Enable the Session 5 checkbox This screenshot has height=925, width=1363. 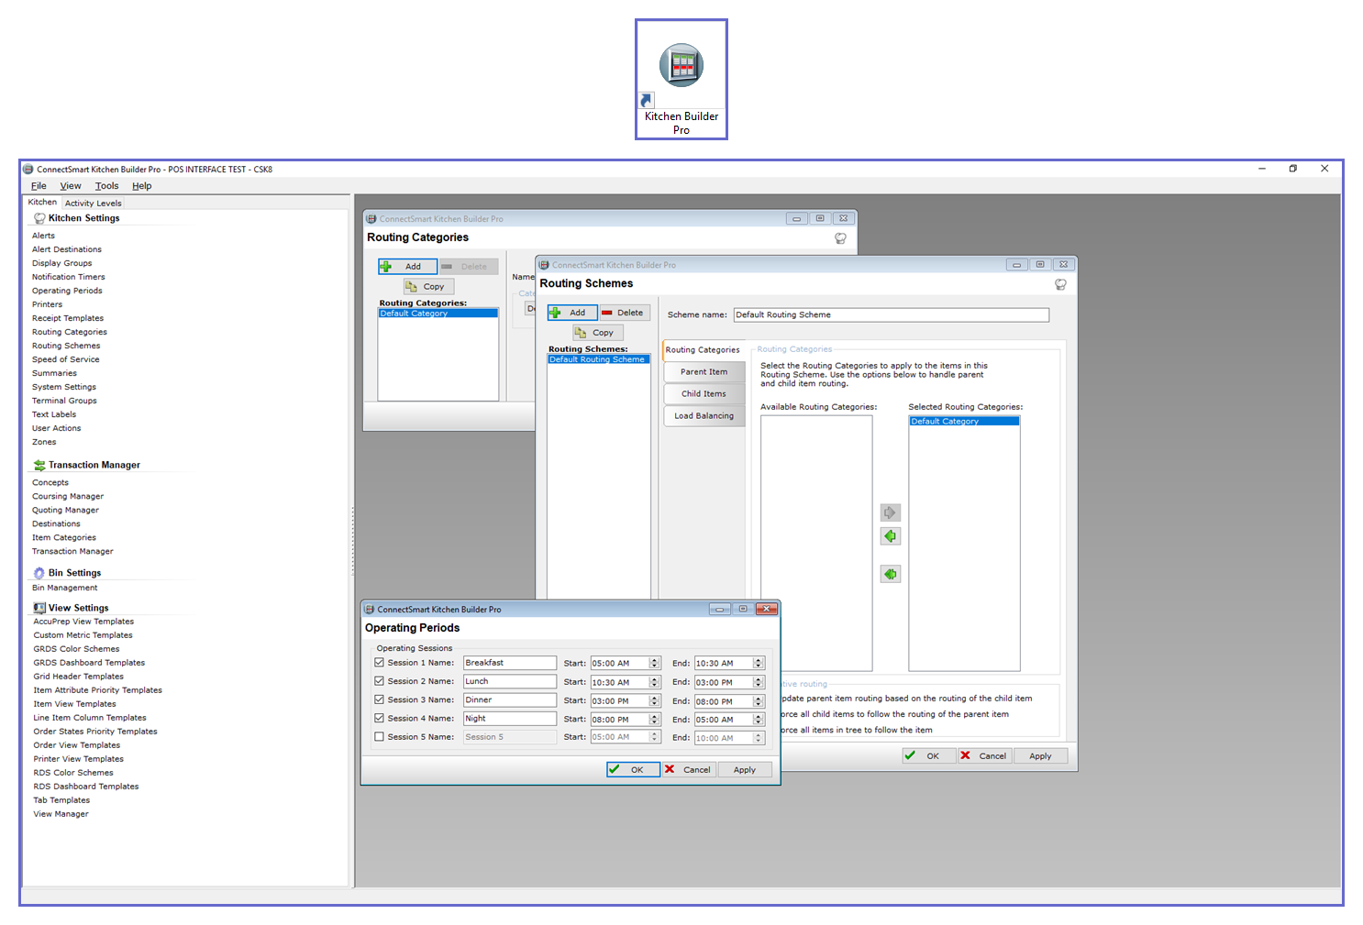379,736
